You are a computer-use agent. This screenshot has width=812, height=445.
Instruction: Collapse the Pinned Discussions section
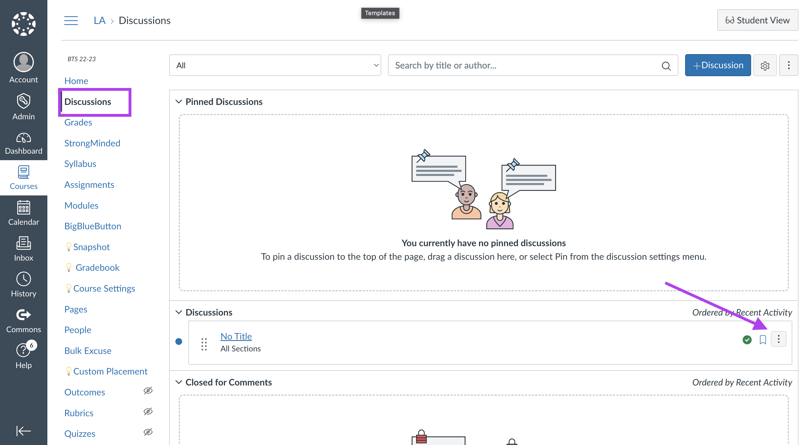pyautogui.click(x=179, y=102)
